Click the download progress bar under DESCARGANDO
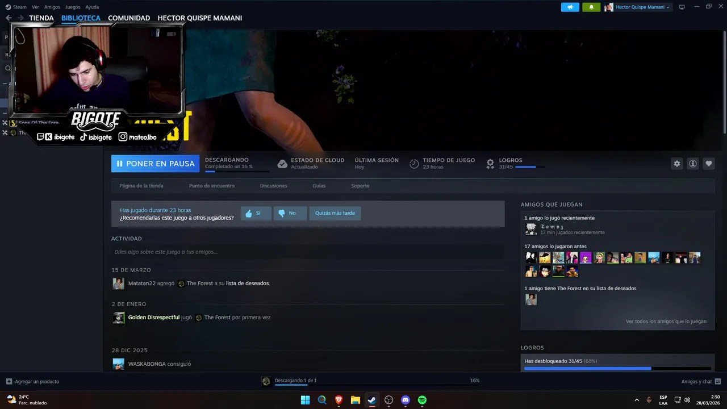The image size is (727, 409). (x=237, y=171)
